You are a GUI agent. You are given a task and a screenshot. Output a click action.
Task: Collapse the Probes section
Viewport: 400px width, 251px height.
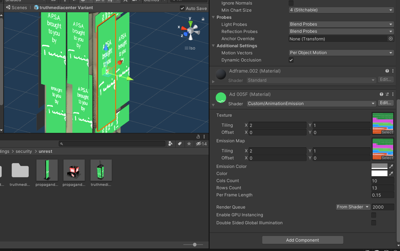[x=213, y=17]
